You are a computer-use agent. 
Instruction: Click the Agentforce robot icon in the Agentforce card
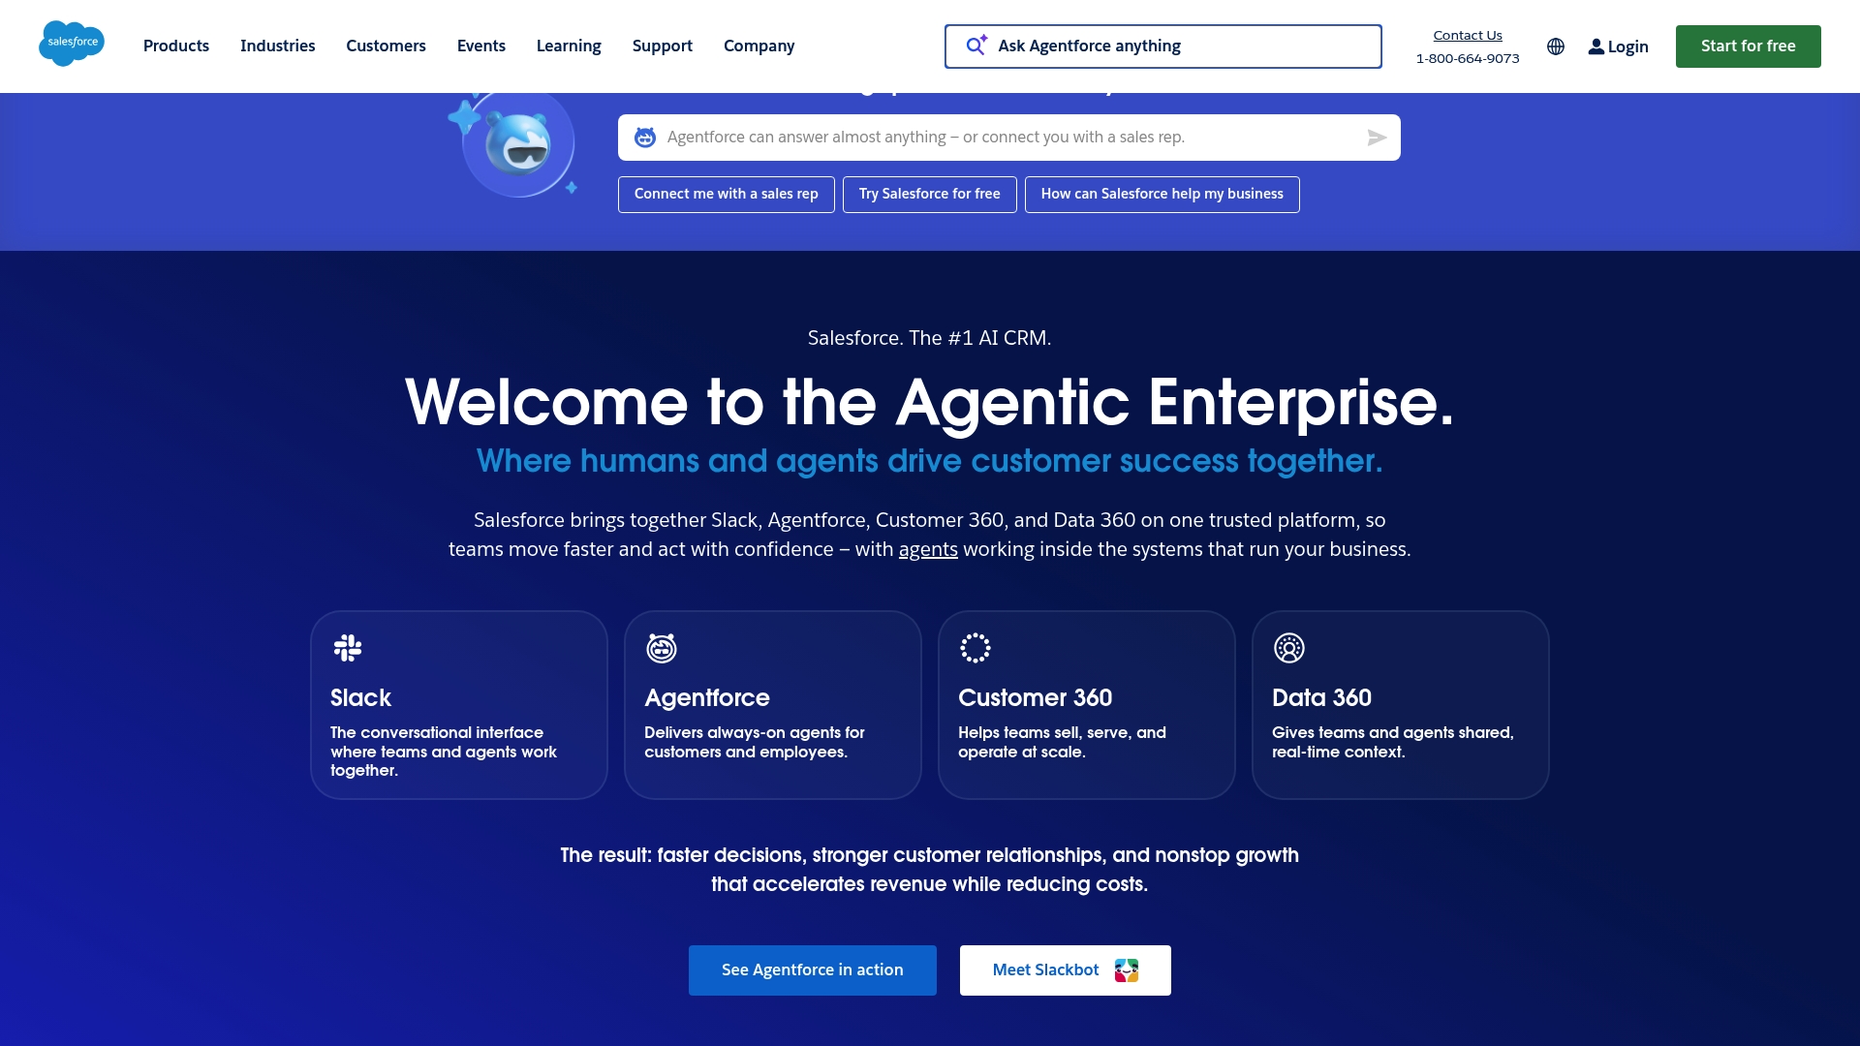point(662,648)
